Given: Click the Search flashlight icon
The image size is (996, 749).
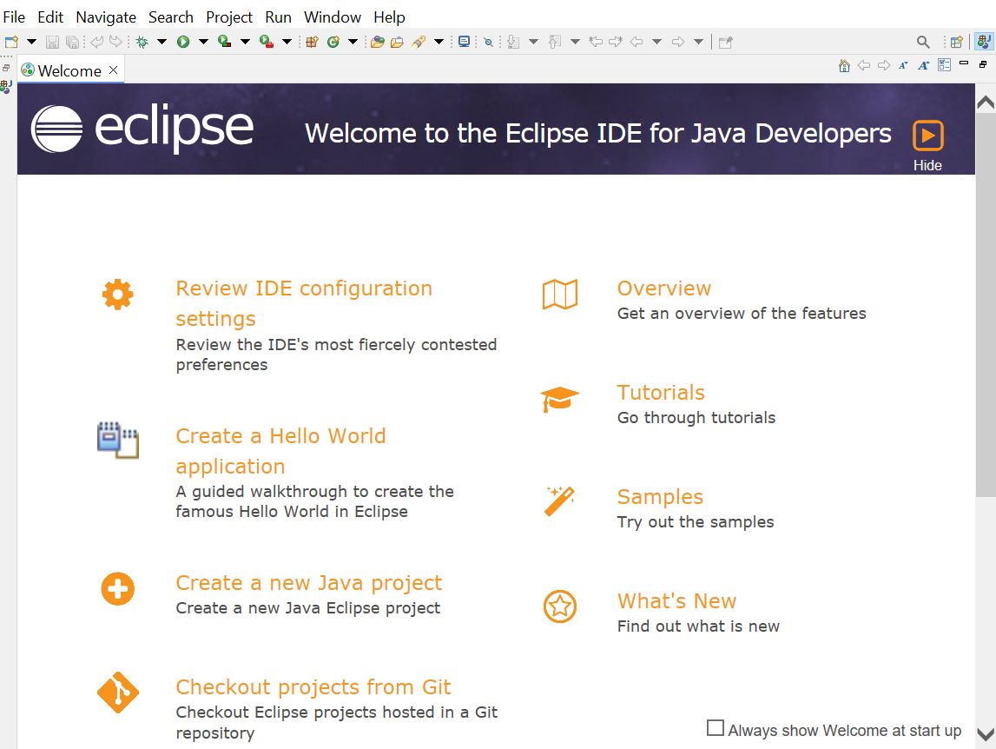Looking at the screenshot, I should click(419, 42).
